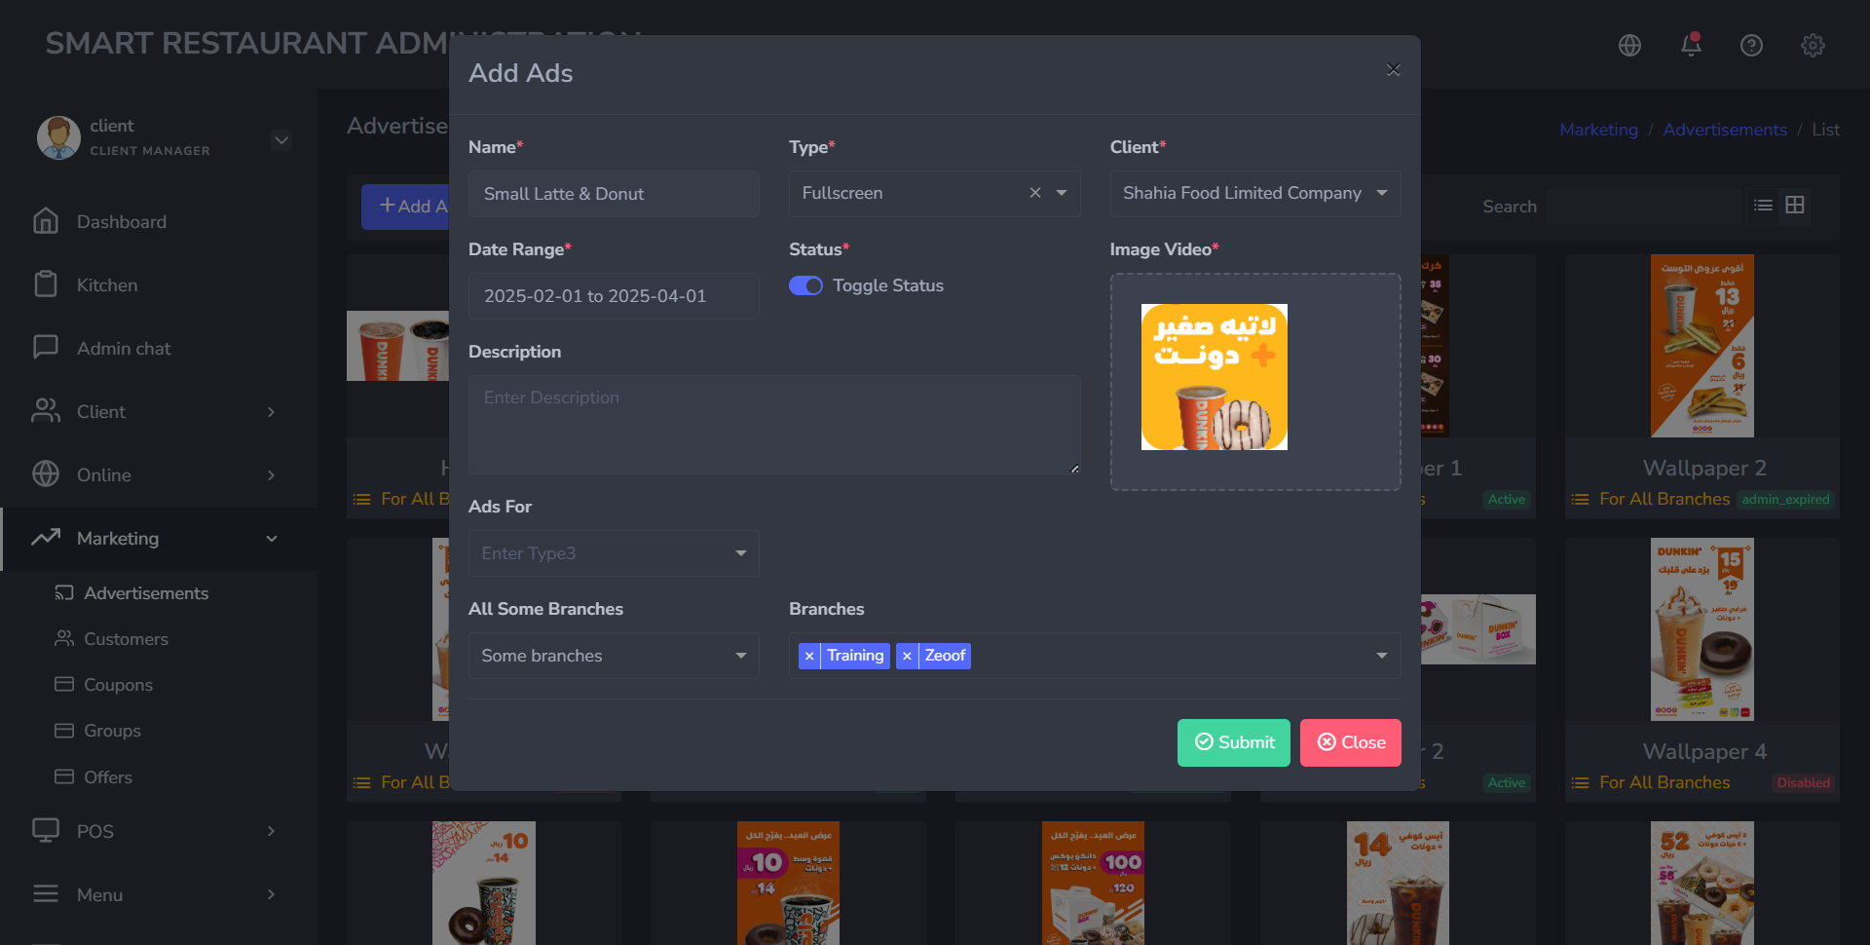This screenshot has width=1870, height=945.
Task: Click list icon beside Wallpaper 2 For All Branches
Action: [1580, 499]
